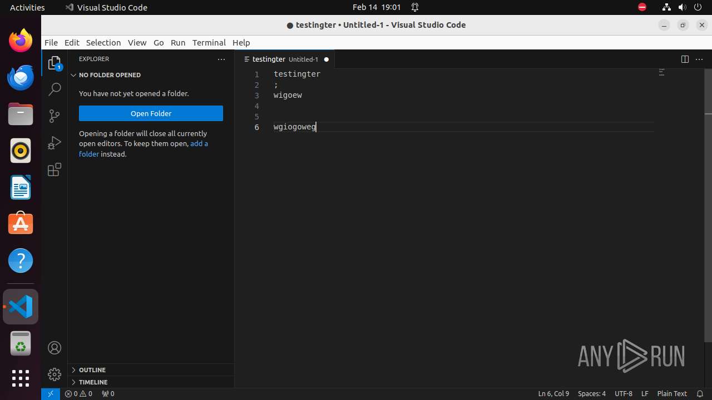Open the notifications bell in status bar

[x=700, y=393]
